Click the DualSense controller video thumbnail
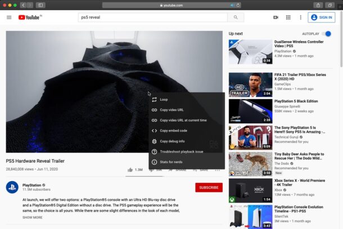 coord(250,52)
